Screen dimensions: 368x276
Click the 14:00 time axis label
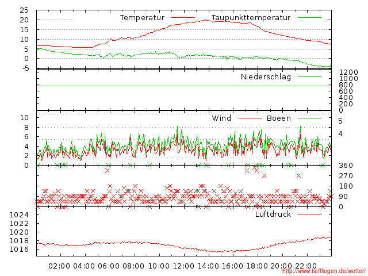coord(208,266)
